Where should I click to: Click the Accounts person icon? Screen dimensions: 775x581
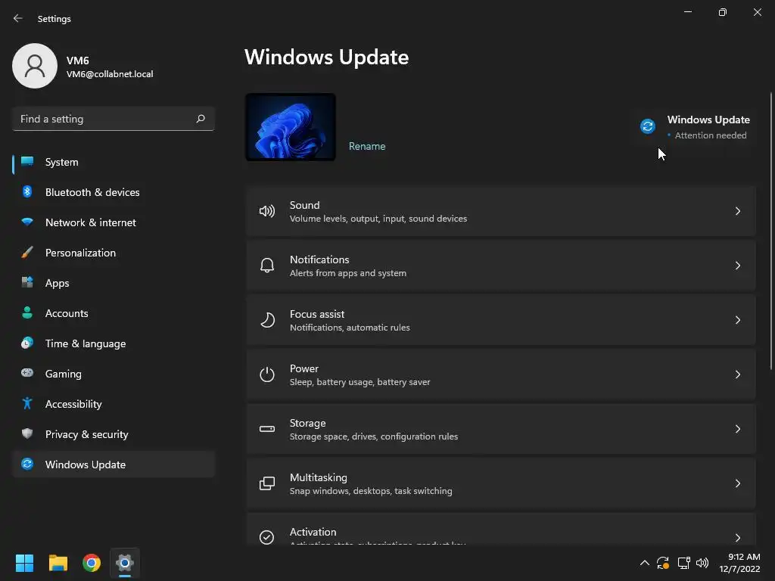(x=27, y=312)
